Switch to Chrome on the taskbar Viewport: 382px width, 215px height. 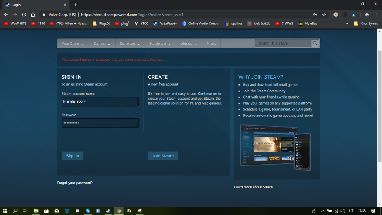pos(119,211)
